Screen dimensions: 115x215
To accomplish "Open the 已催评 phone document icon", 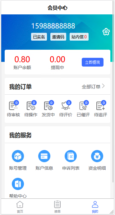I will click(x=83, y=106).
